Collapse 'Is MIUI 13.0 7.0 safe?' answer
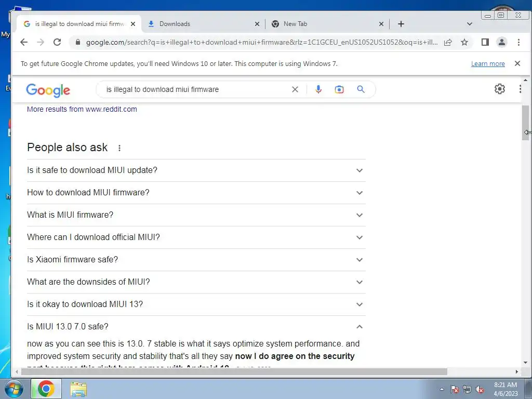532x399 pixels. click(196, 327)
